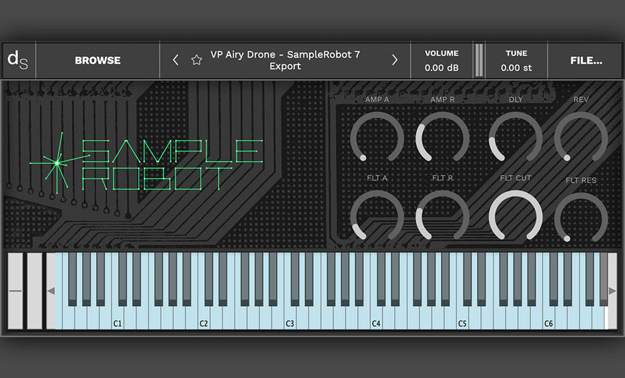
Task: Shift keyboard up with right arrow
Action: click(612, 291)
